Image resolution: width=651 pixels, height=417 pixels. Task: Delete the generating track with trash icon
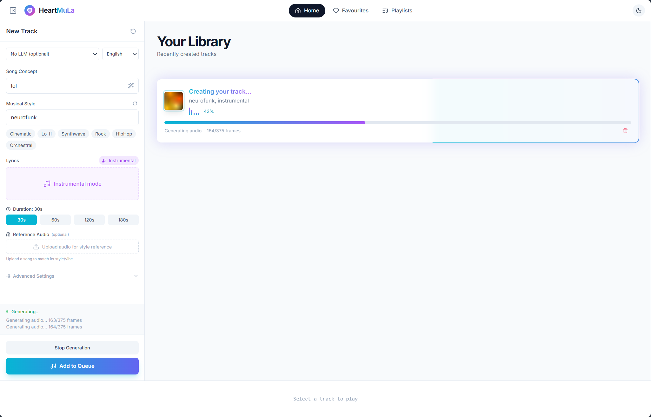pyautogui.click(x=625, y=131)
